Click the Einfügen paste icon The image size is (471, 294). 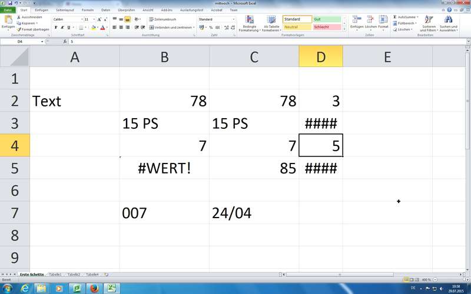(8, 21)
